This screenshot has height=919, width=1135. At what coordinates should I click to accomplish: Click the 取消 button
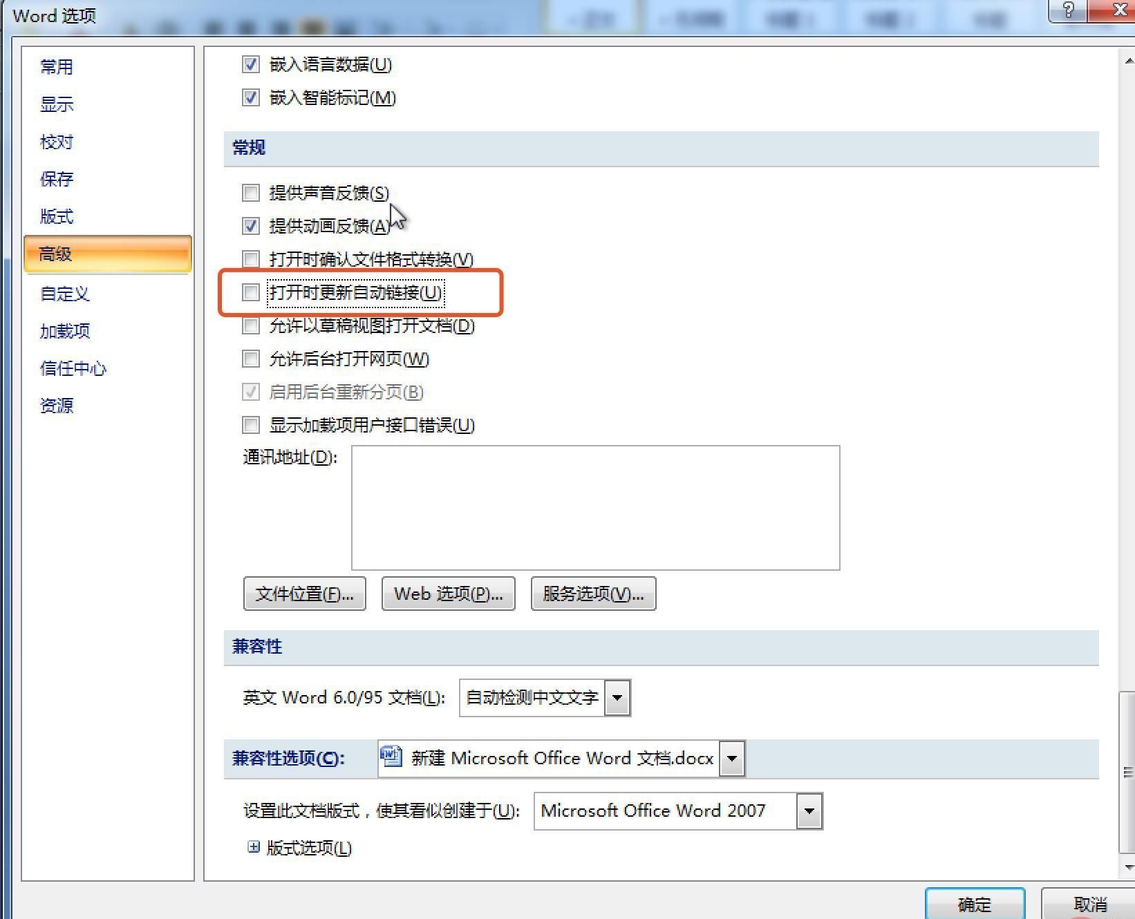click(x=1090, y=904)
